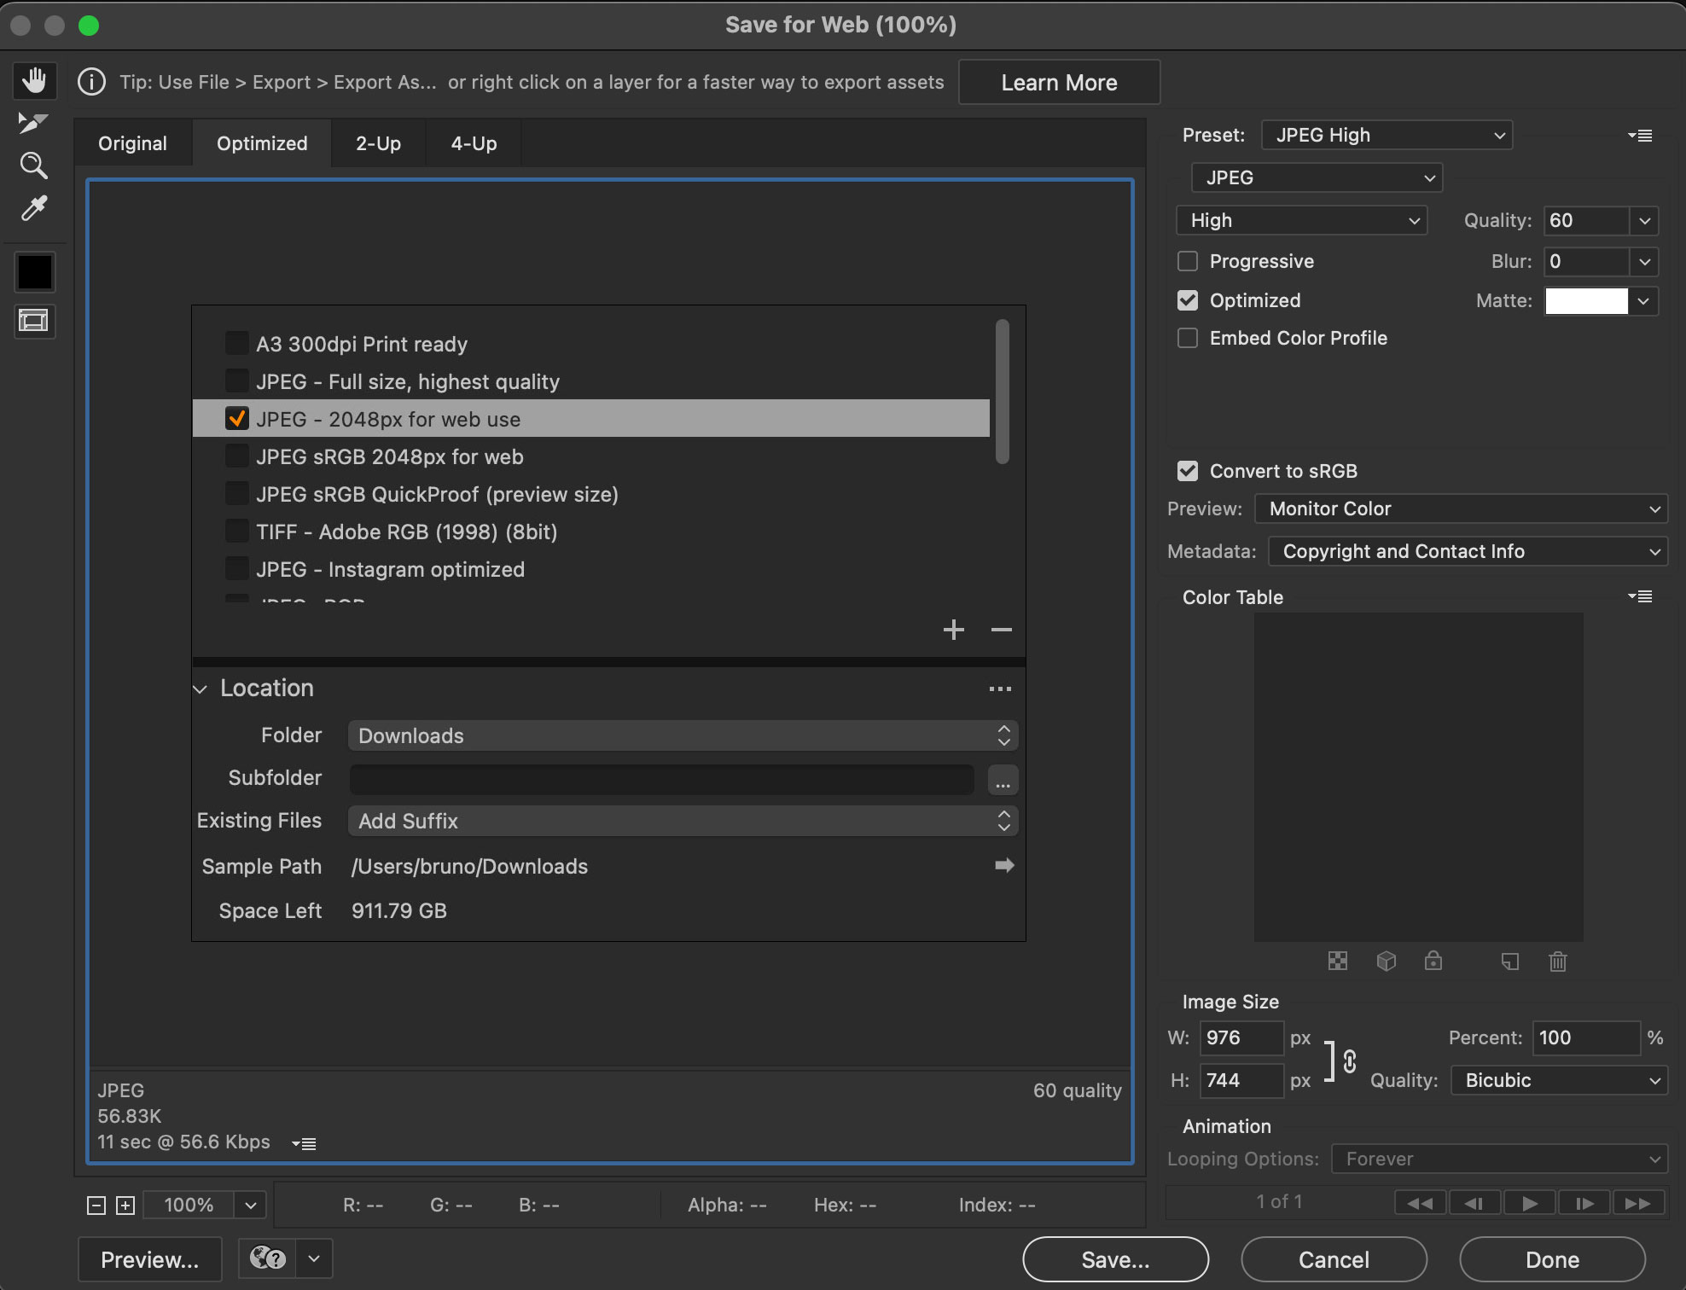This screenshot has width=1686, height=1290.
Task: Enable the Progressive checkbox
Action: [x=1188, y=261]
